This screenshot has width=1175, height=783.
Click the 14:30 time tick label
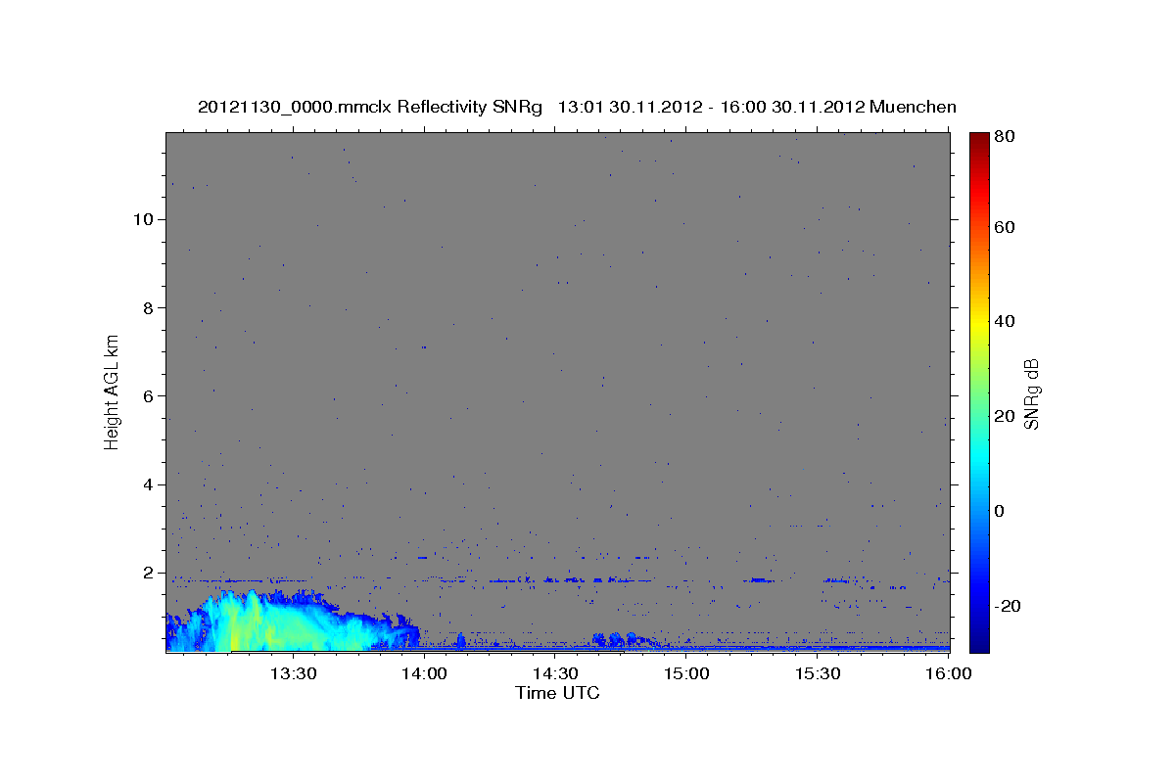pyautogui.click(x=556, y=673)
